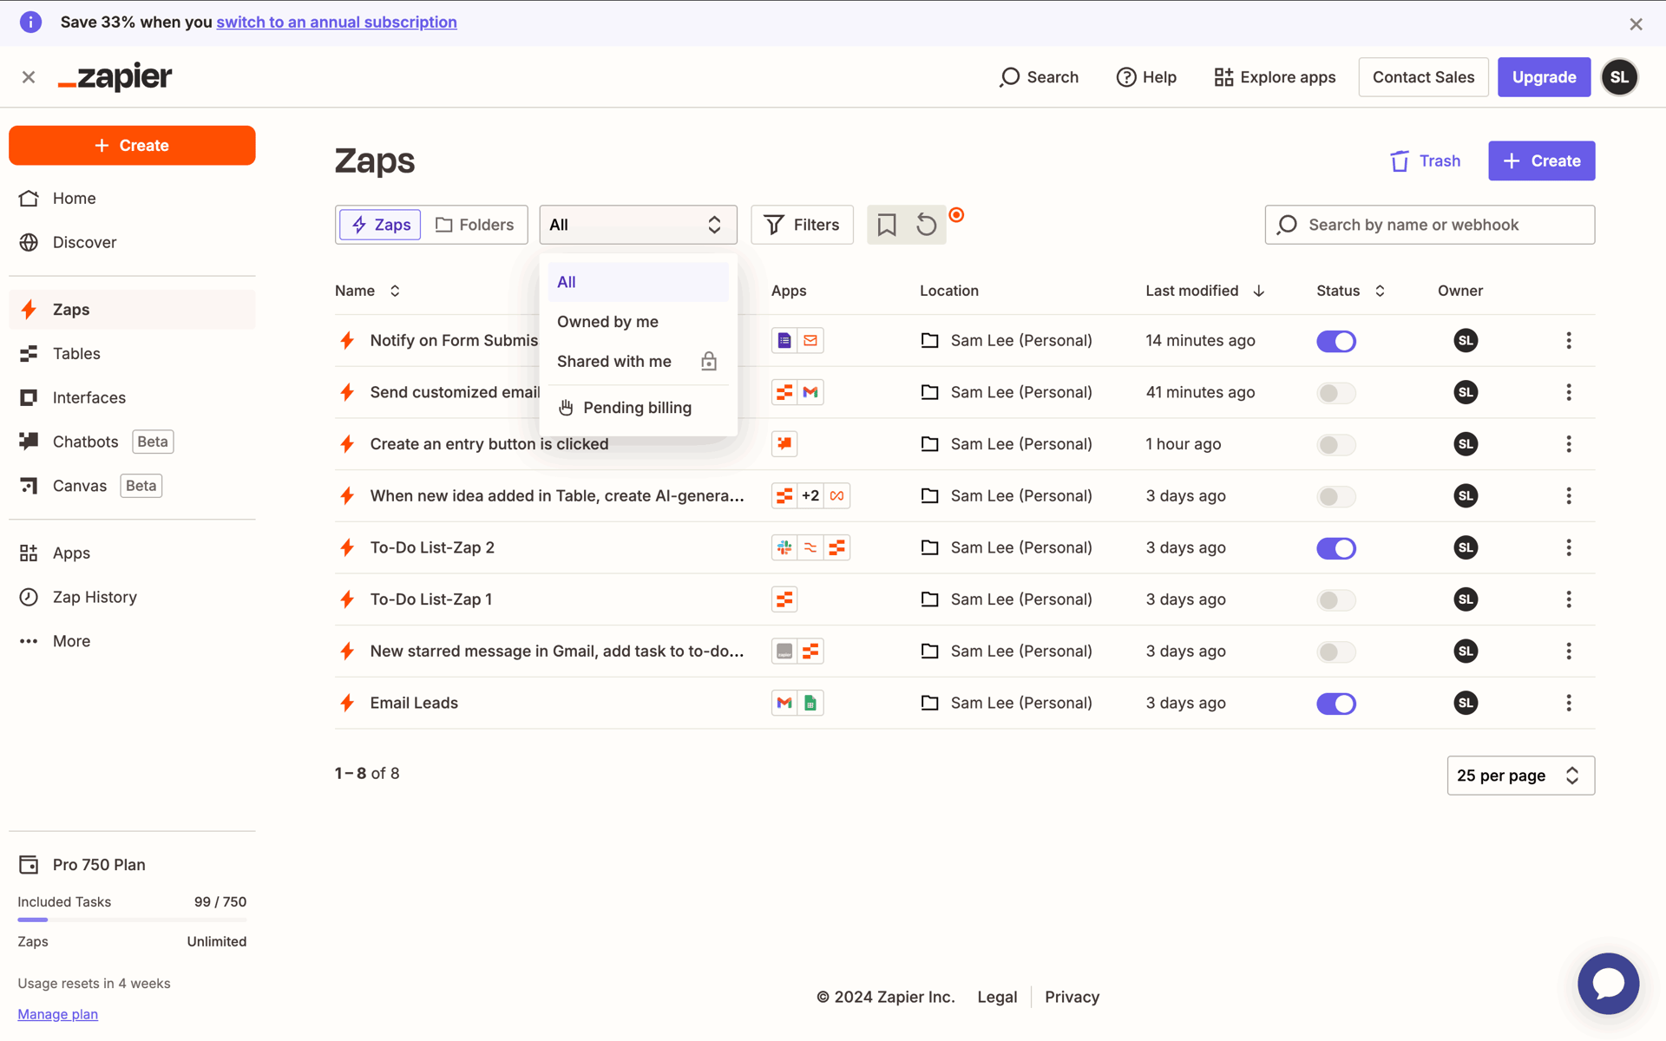
Task: Open Canvas Beta in sidebar
Action: (x=132, y=486)
